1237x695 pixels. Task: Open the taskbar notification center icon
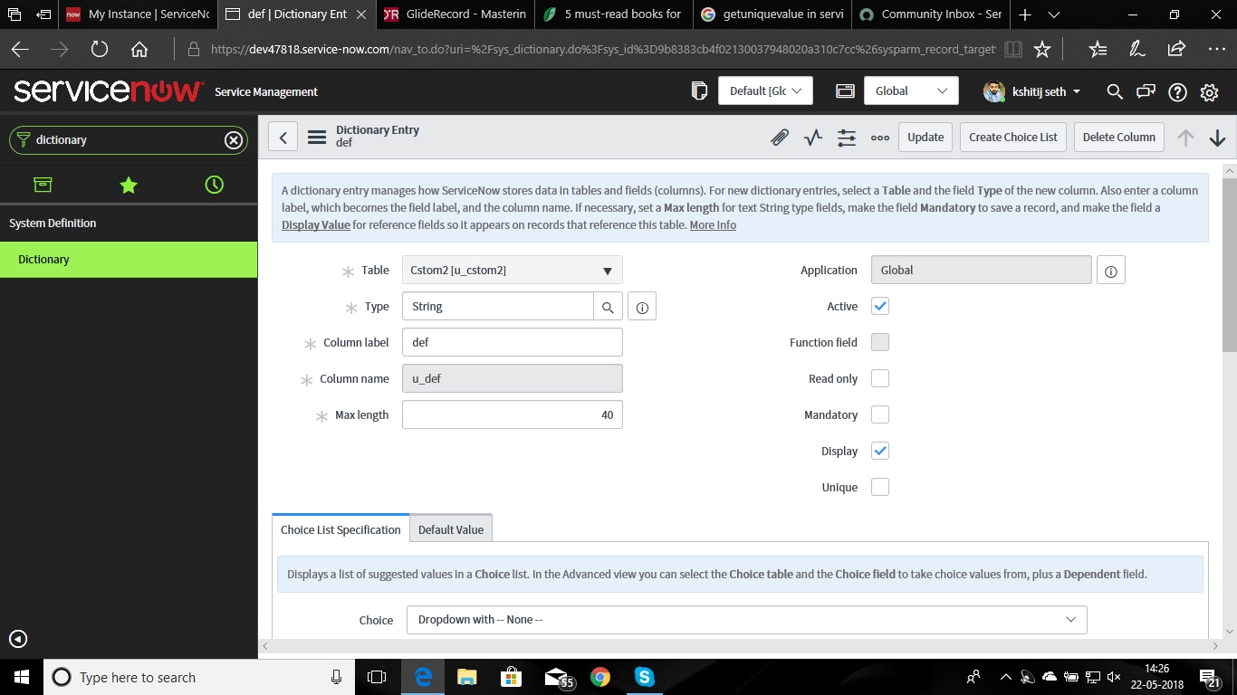pos(1209,677)
